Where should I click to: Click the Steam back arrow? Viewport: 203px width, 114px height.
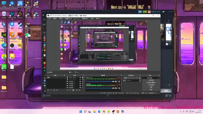click(x=43, y=15)
